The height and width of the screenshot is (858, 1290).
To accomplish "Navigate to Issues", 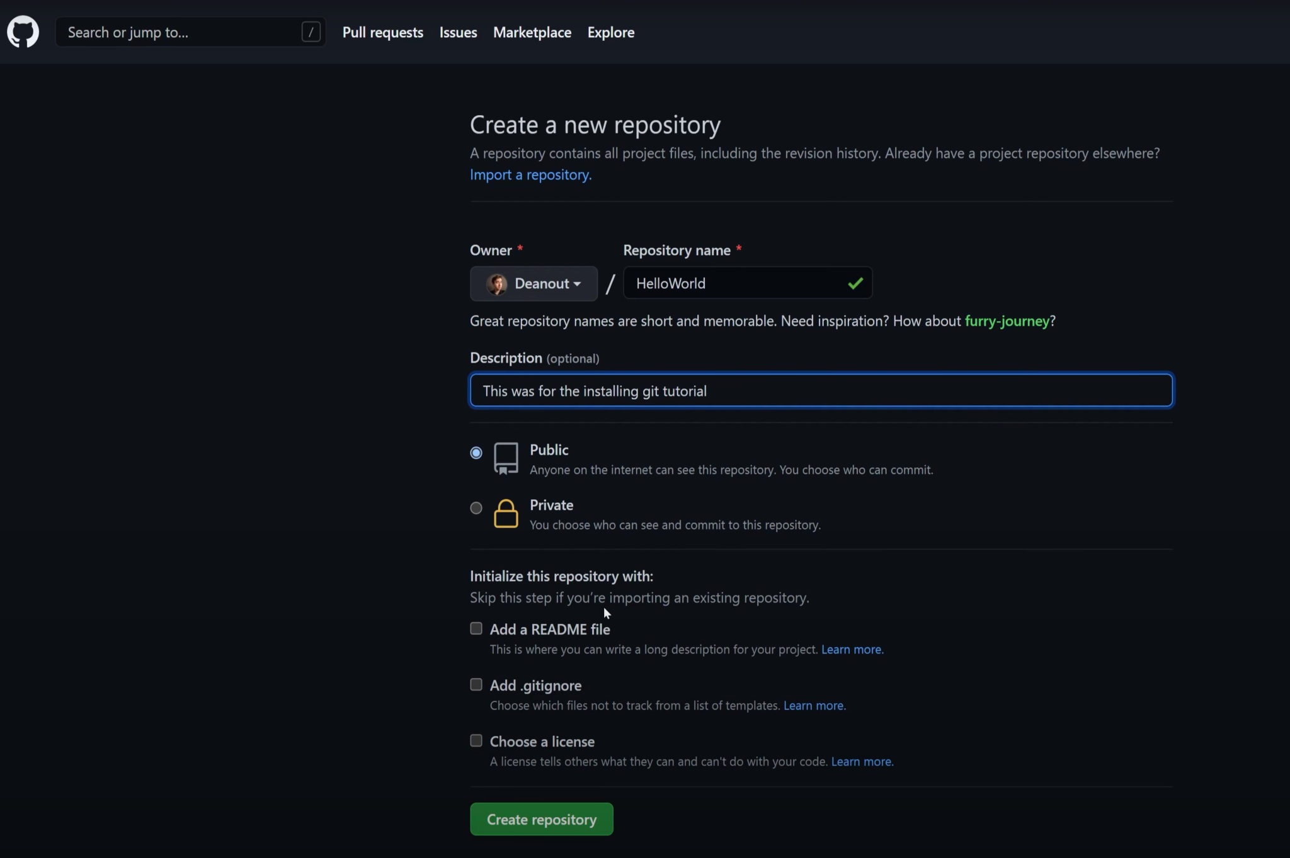I will [x=458, y=31].
